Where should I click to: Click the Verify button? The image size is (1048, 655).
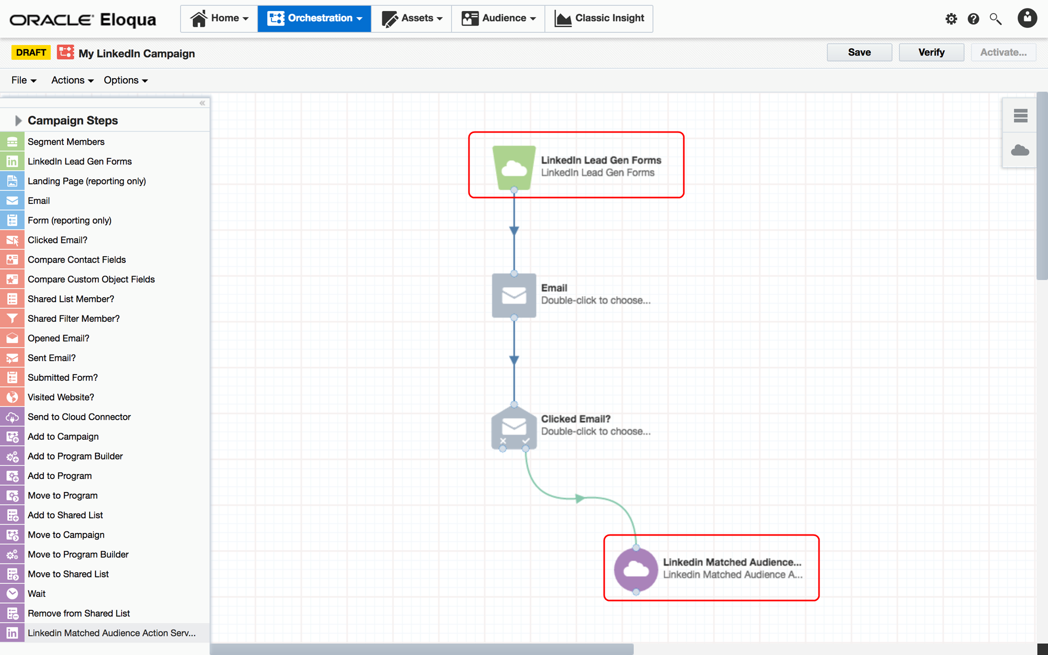tap(931, 52)
